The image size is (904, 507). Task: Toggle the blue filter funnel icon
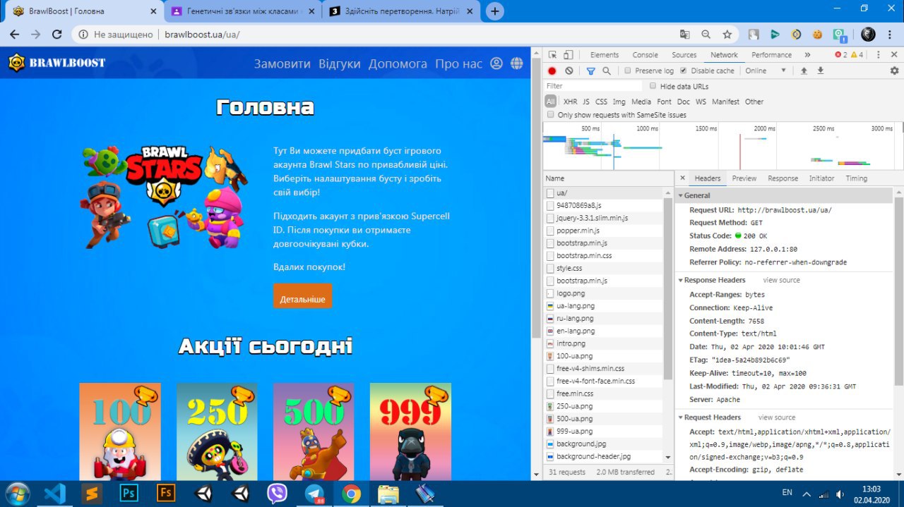[591, 71]
